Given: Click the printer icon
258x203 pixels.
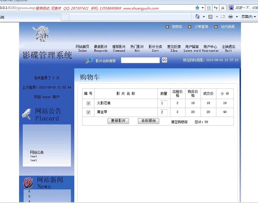Looking at the screenshot, I should (x=231, y=17).
